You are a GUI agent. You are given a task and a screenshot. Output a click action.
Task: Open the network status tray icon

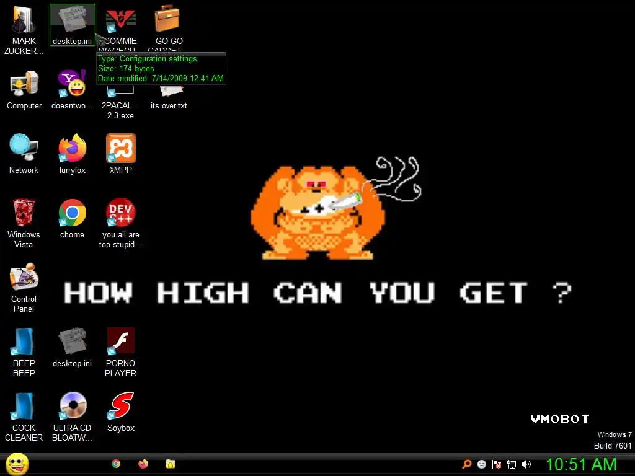click(512, 464)
